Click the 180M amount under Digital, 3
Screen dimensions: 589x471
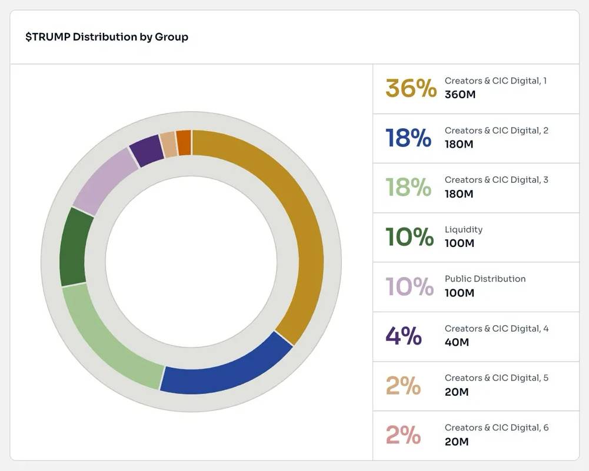pos(459,194)
